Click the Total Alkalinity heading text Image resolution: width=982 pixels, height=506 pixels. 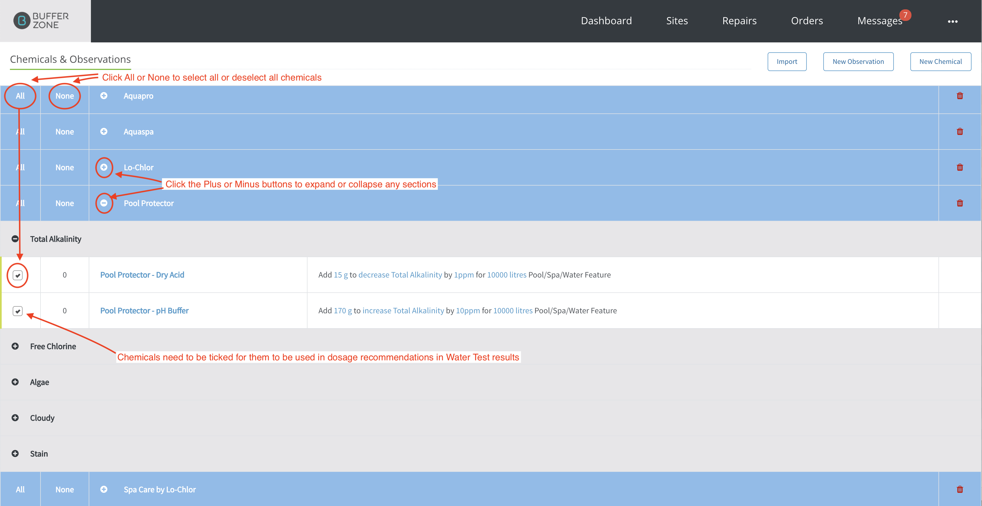[x=56, y=239]
